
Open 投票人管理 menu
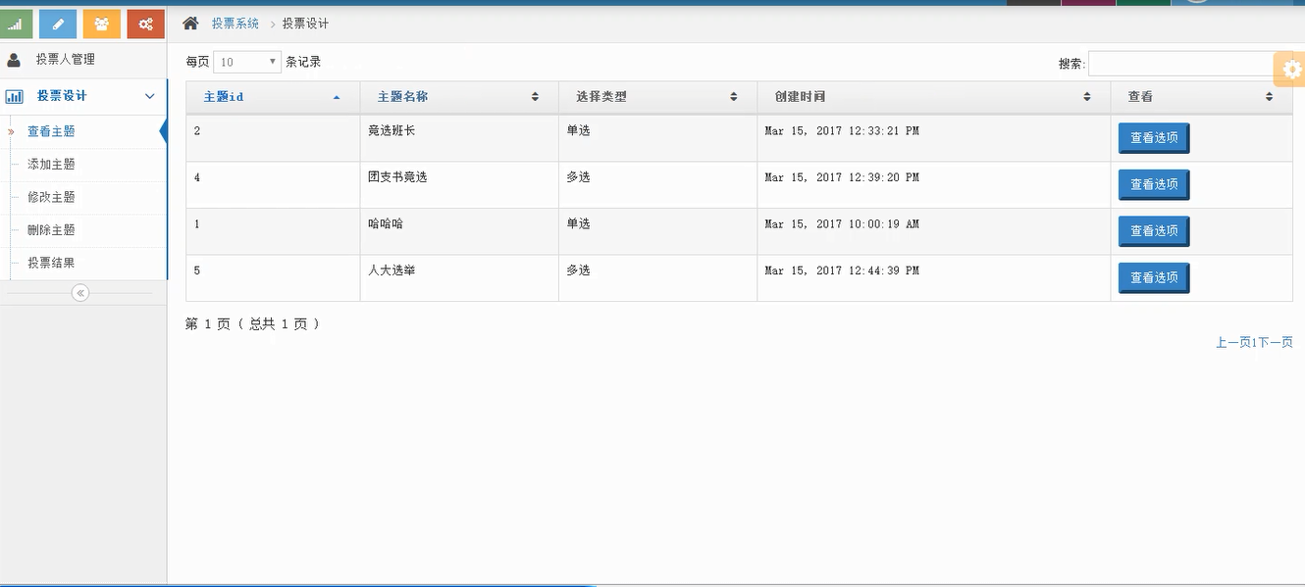pos(83,60)
